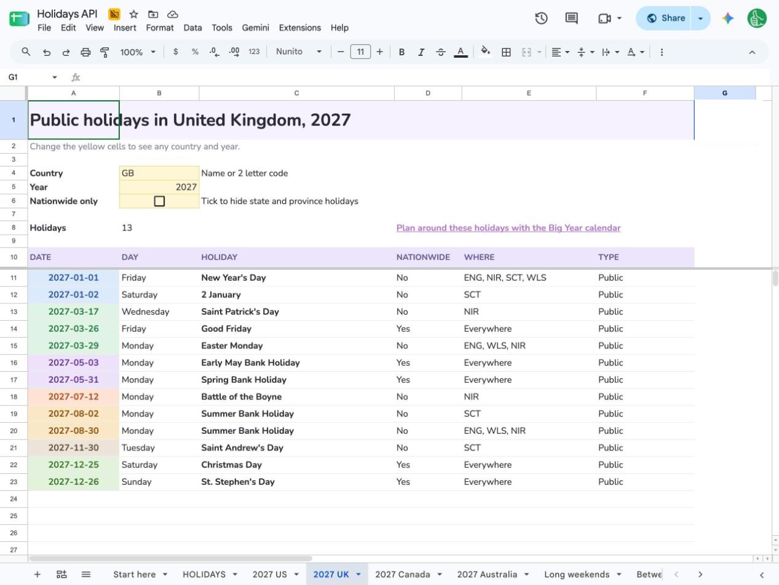The height and width of the screenshot is (585, 779).
Task: Click the move to folder icon
Action: click(x=153, y=14)
